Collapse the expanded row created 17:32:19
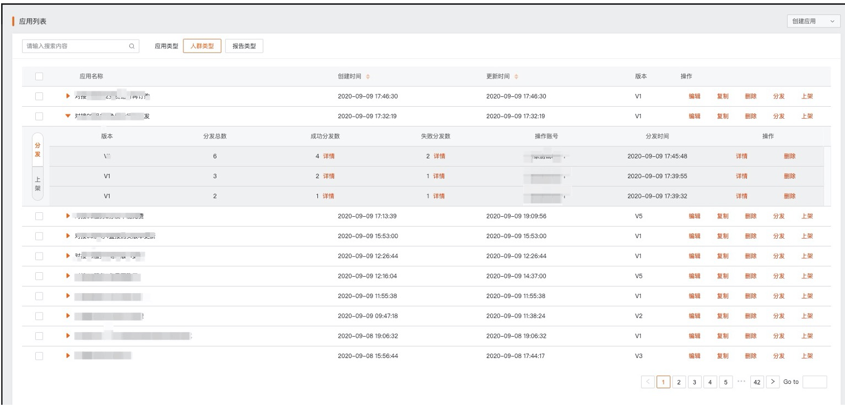The width and height of the screenshot is (845, 407). coord(68,116)
